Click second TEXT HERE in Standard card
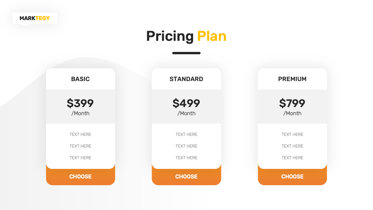 (186, 146)
